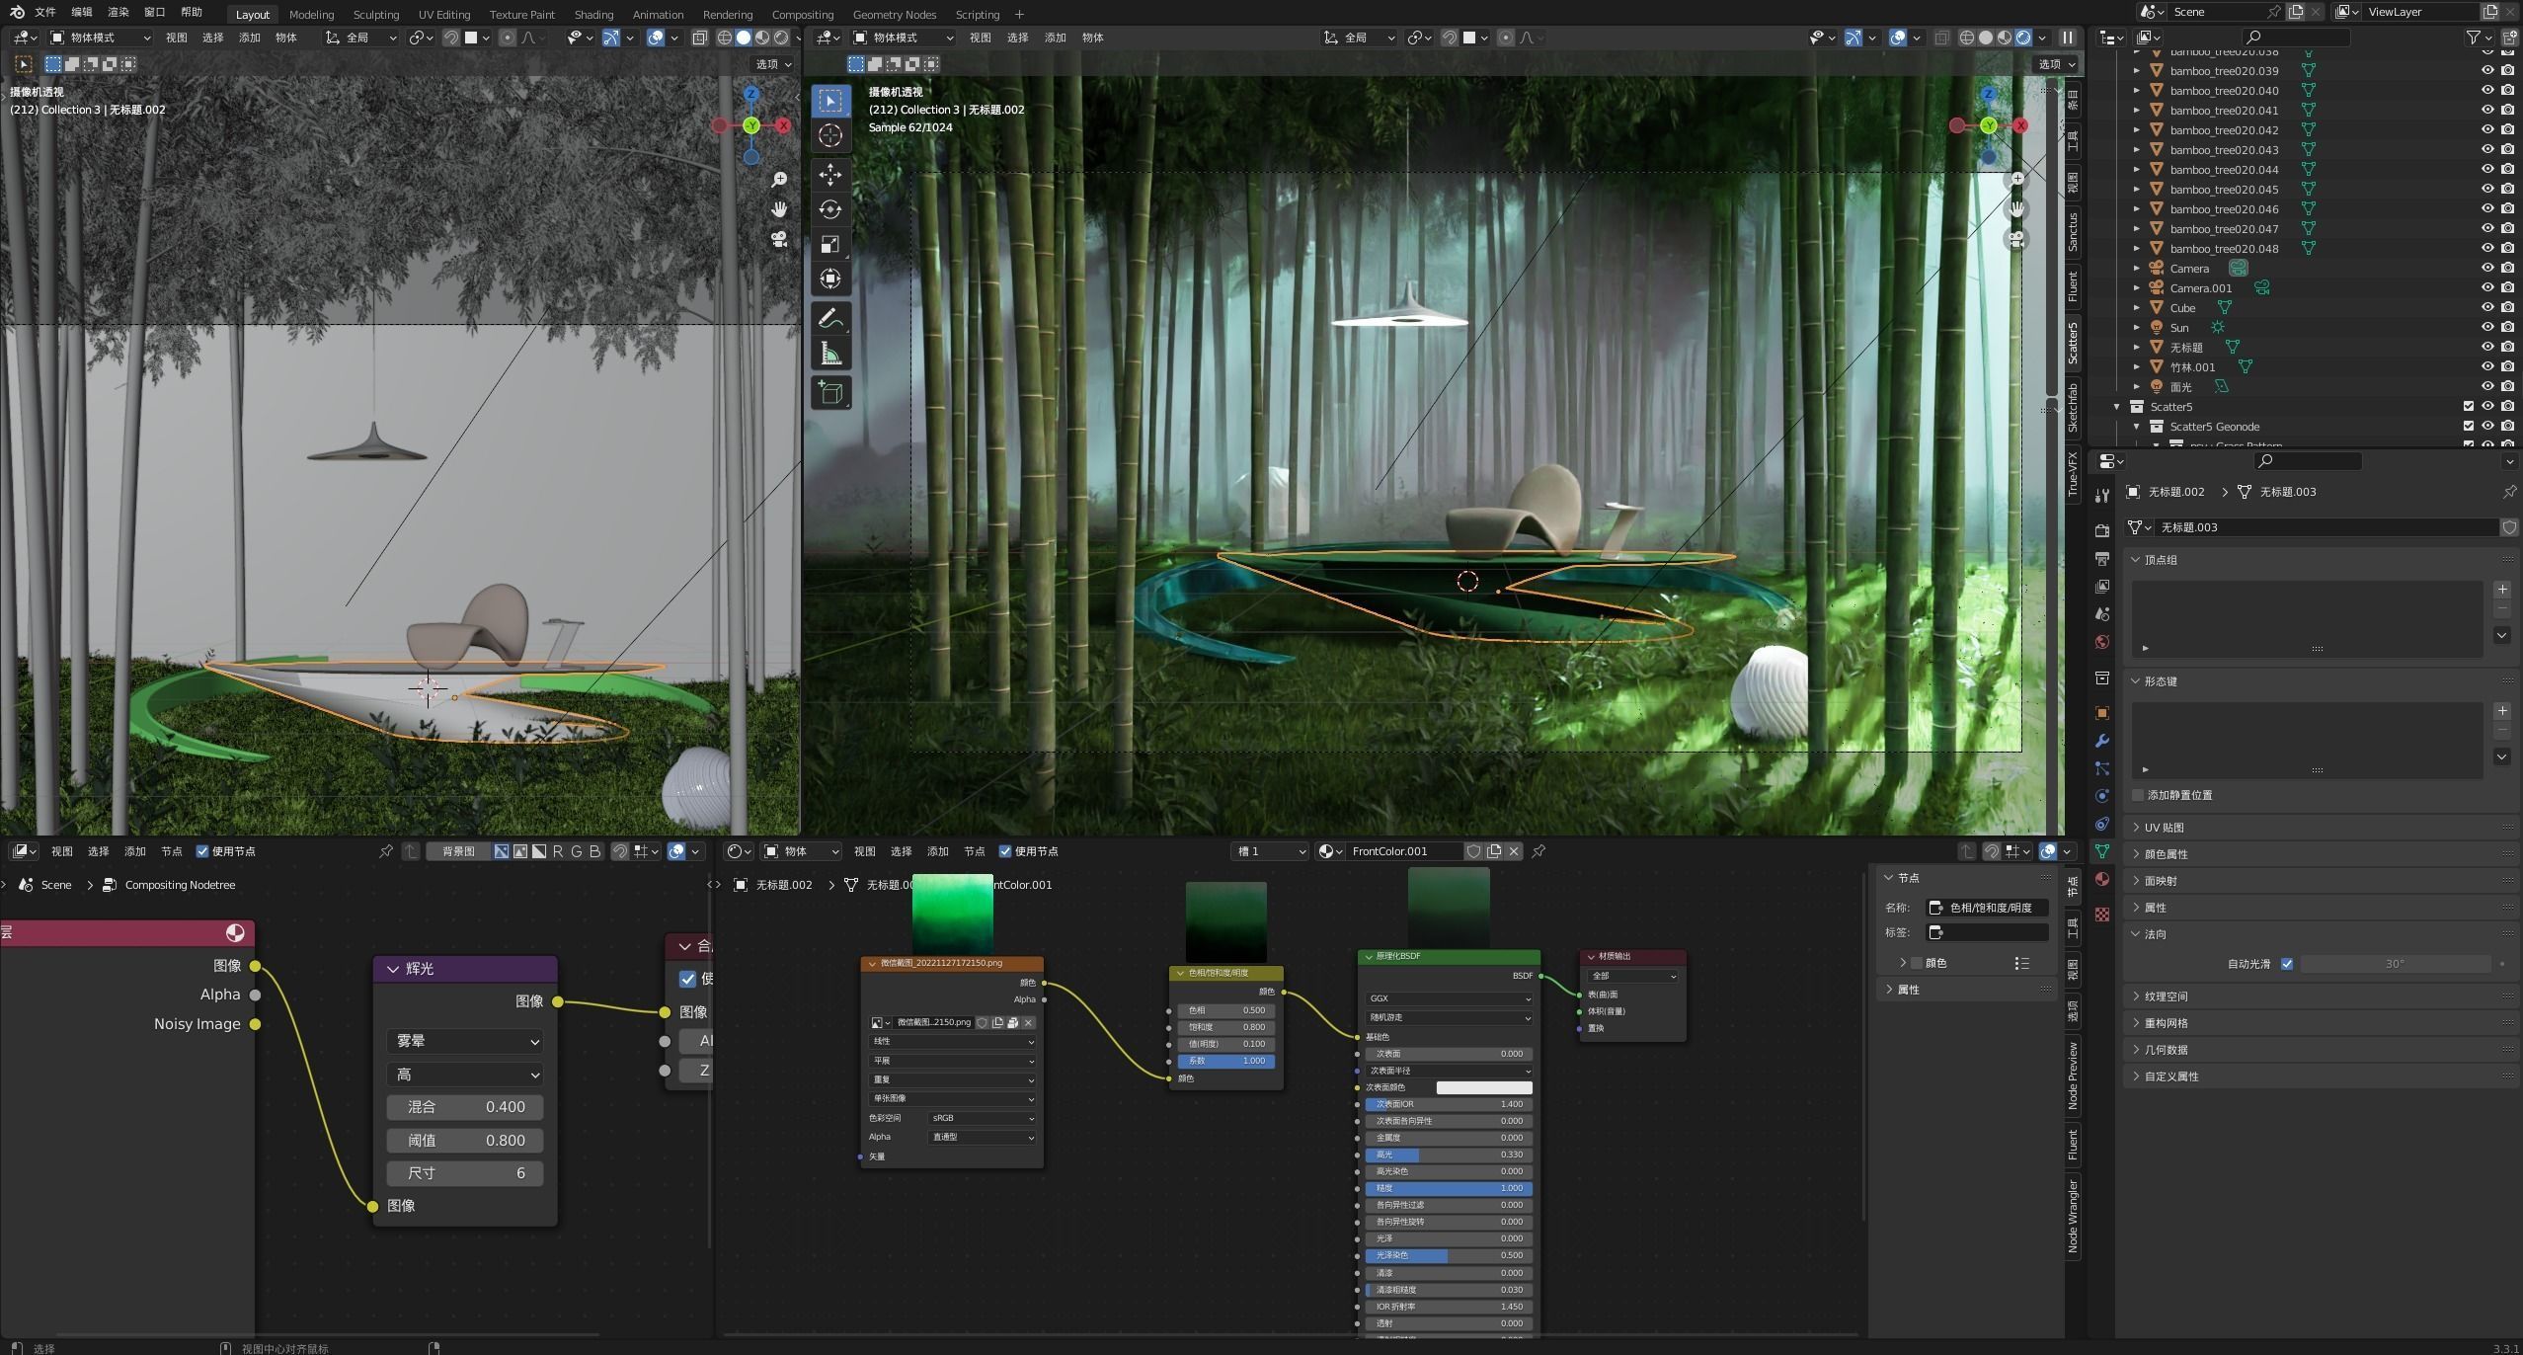Screen dimensions: 2523x1355
Task: Open 选项 options in right viewport
Action: point(2057,64)
